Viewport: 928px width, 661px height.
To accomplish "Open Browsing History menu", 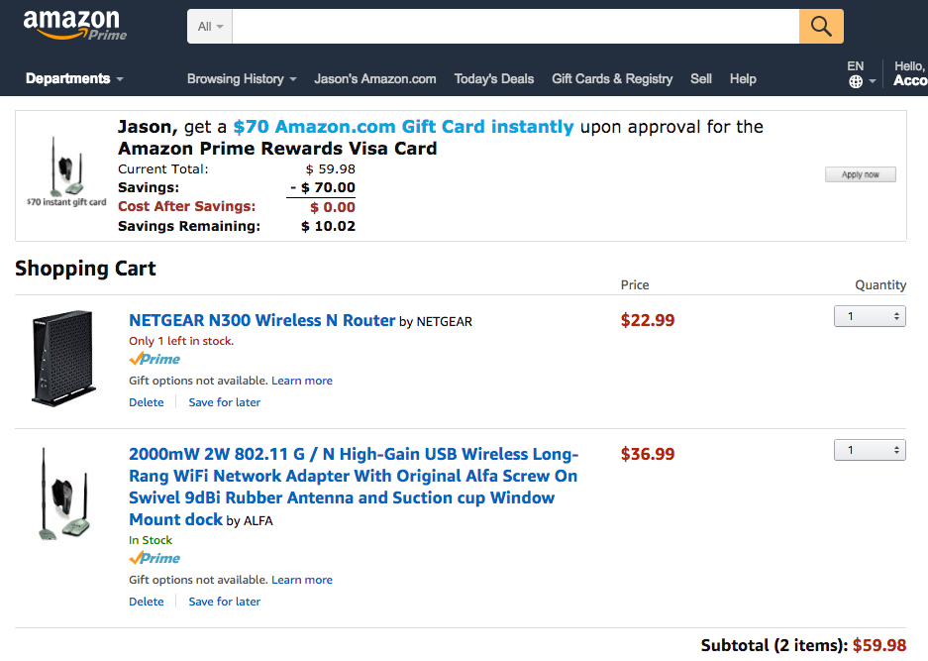I will click(x=242, y=79).
